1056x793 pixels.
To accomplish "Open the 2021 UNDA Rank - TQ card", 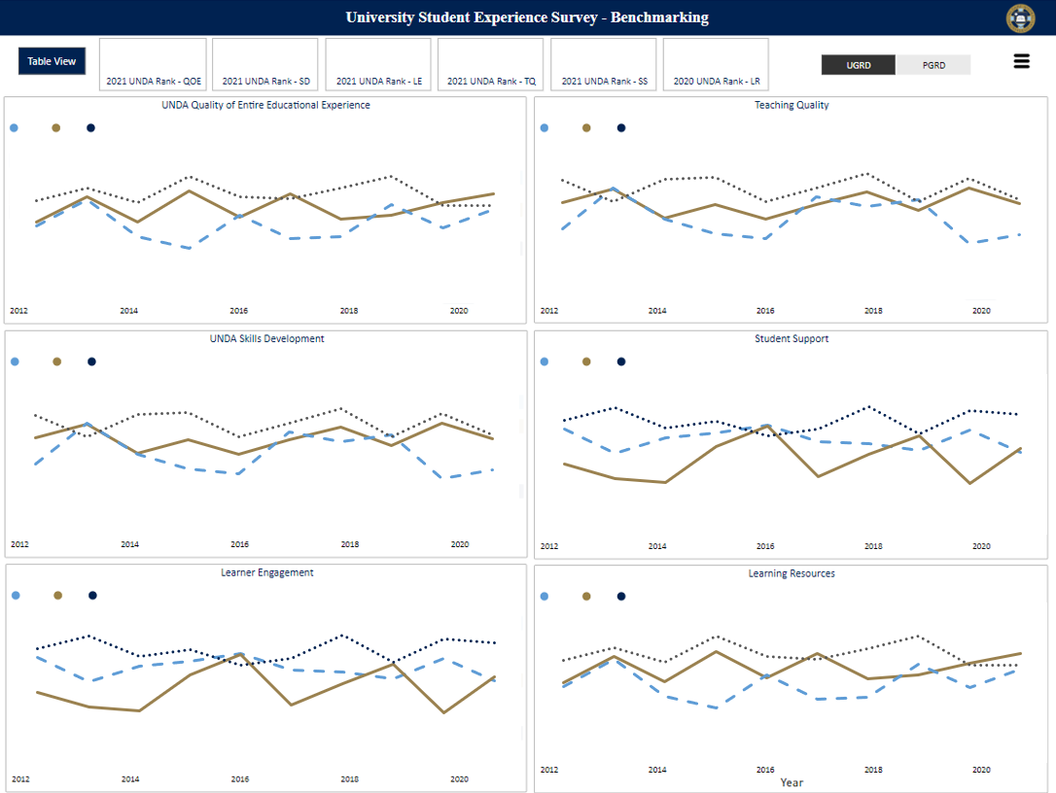I will (x=491, y=64).
